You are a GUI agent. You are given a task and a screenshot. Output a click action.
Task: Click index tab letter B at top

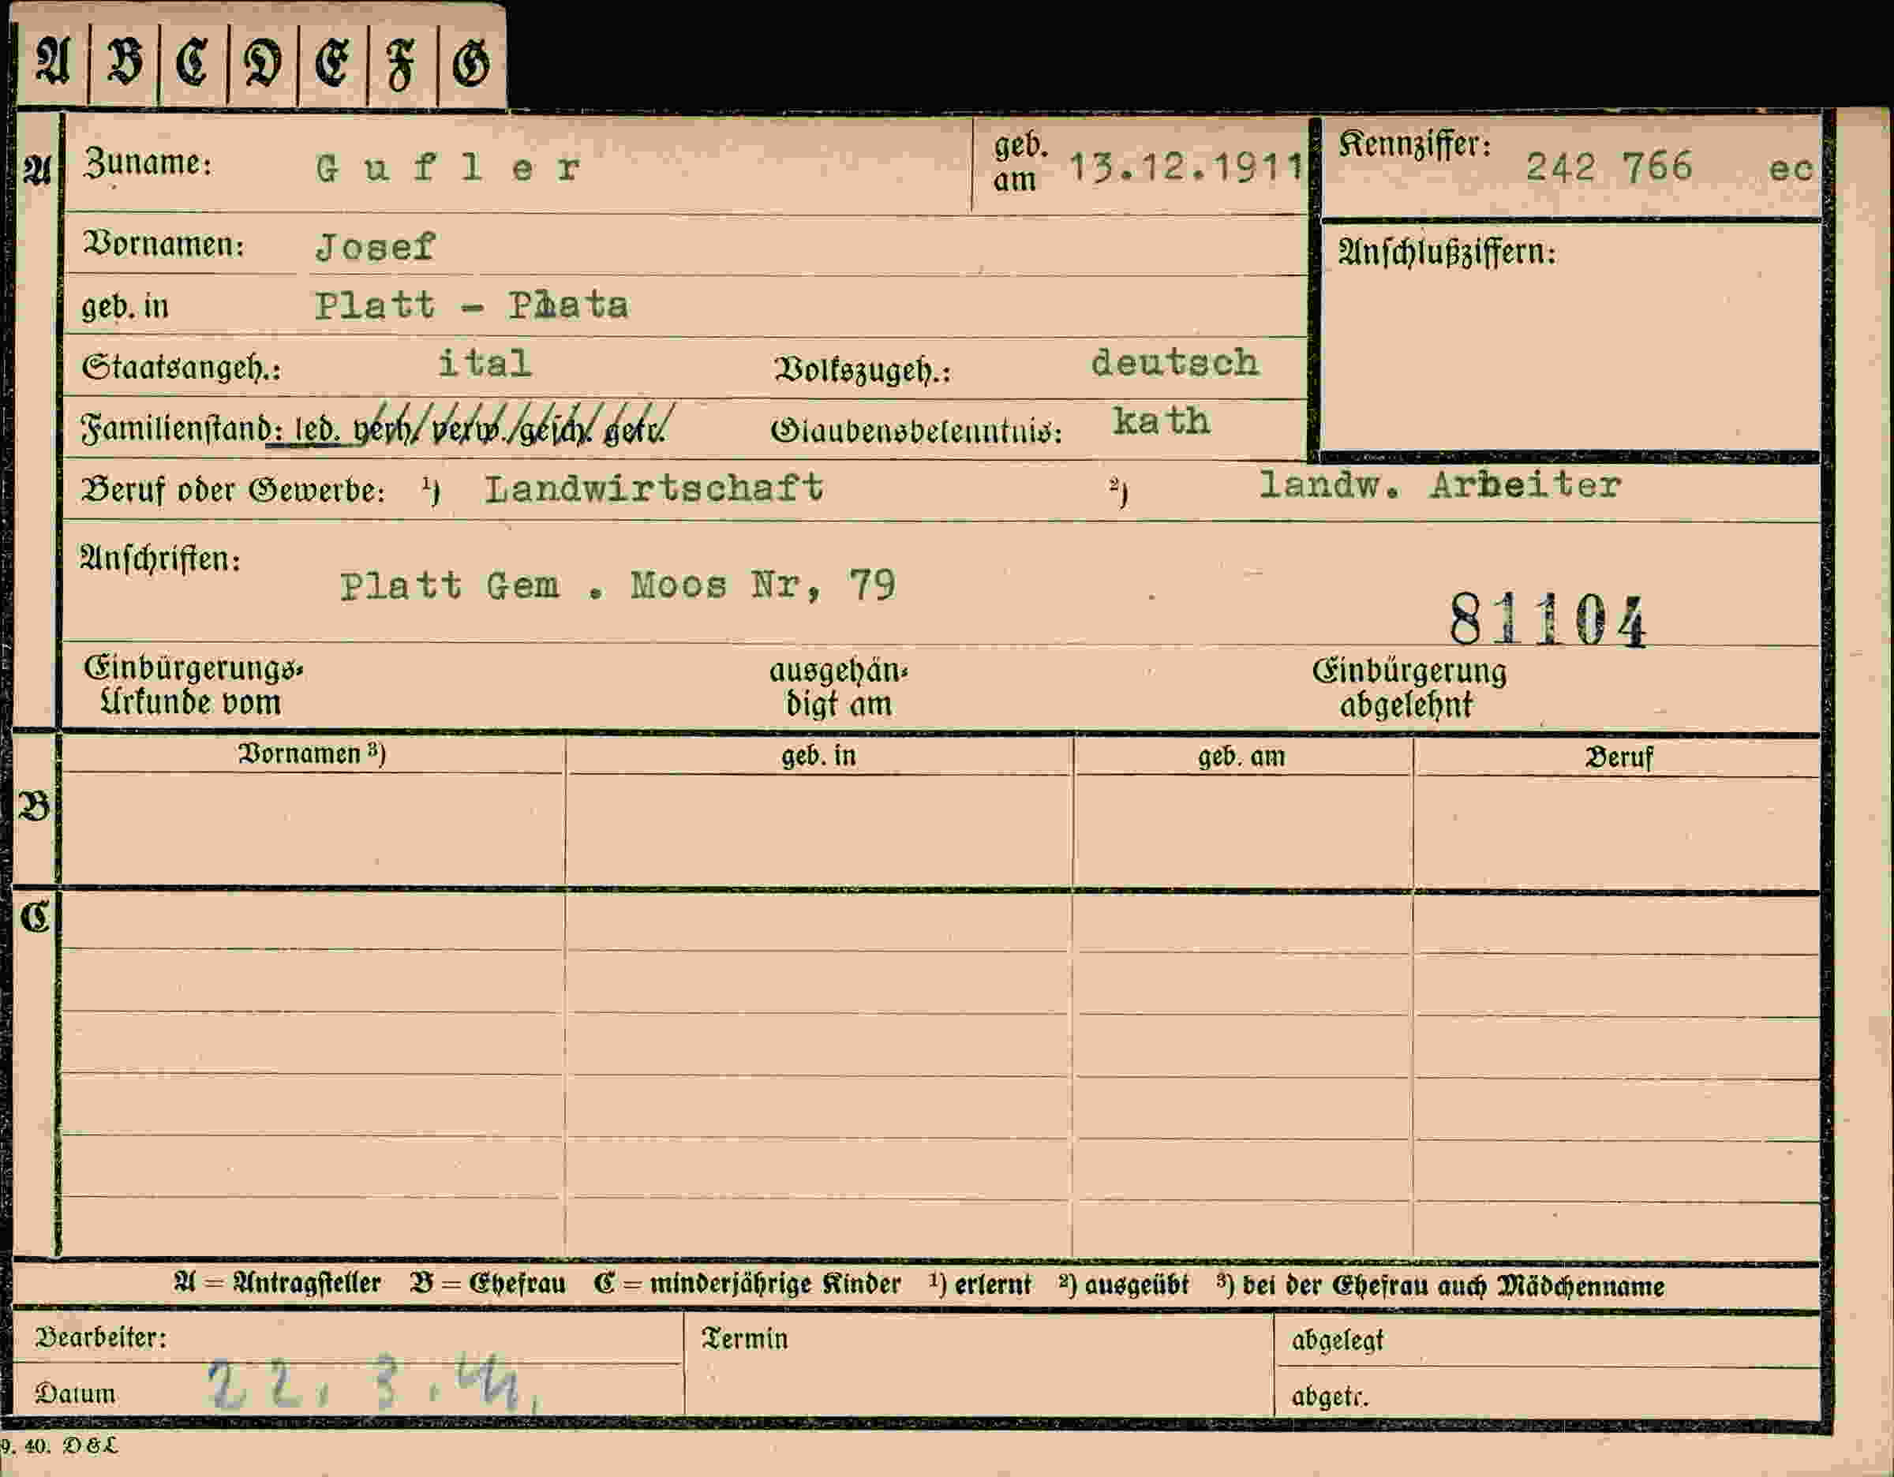(124, 63)
